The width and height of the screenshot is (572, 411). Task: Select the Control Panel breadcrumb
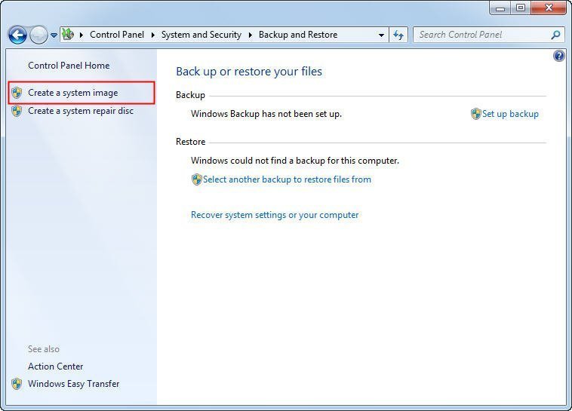tap(117, 35)
